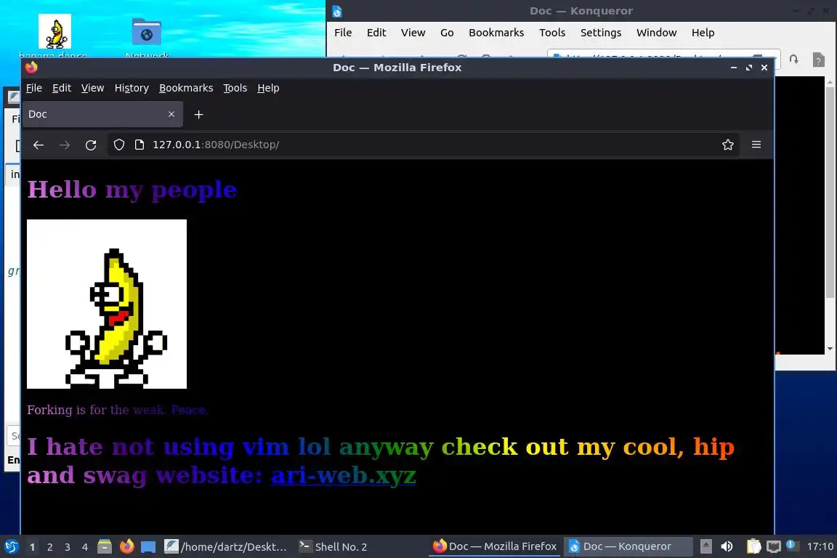Viewport: 837px width, 558px height.
Task: Open the volume control tray icon
Action: (727, 546)
